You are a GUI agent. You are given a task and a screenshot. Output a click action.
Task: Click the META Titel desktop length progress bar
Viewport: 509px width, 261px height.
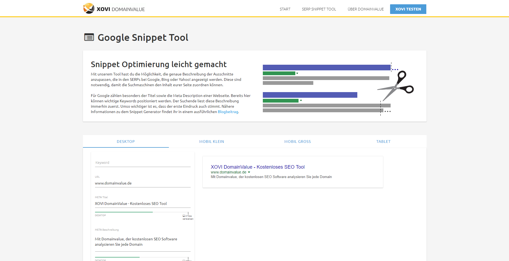(142, 212)
